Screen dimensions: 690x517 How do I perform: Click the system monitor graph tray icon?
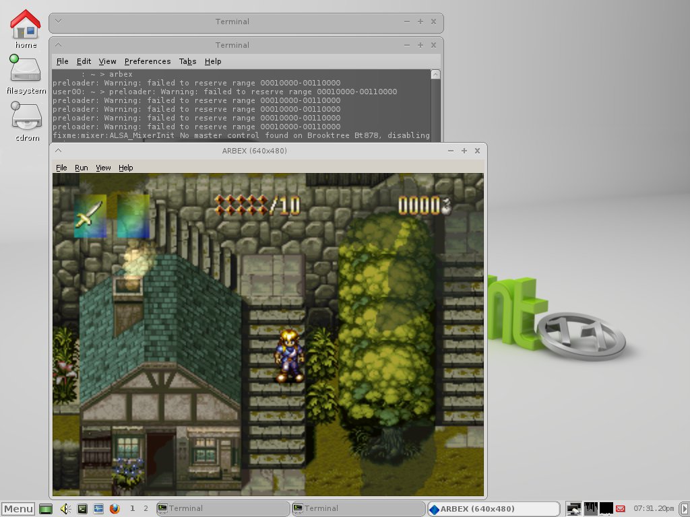pyautogui.click(x=590, y=509)
